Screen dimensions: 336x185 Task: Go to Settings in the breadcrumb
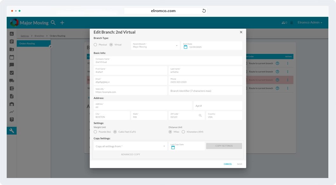(24, 36)
